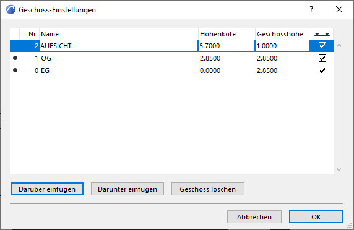The height and width of the screenshot is (230, 354).
Task: Click story number 2 in selected row
Action: click(x=37, y=46)
